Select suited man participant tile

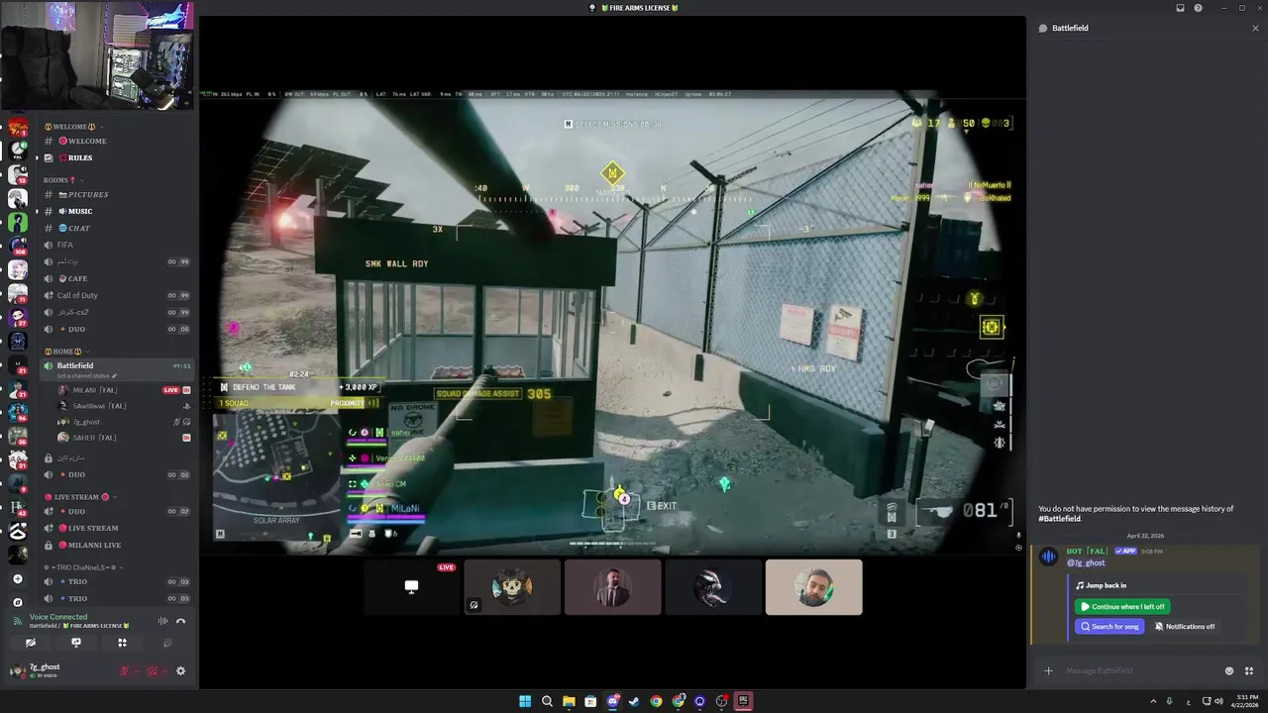pyautogui.click(x=612, y=587)
